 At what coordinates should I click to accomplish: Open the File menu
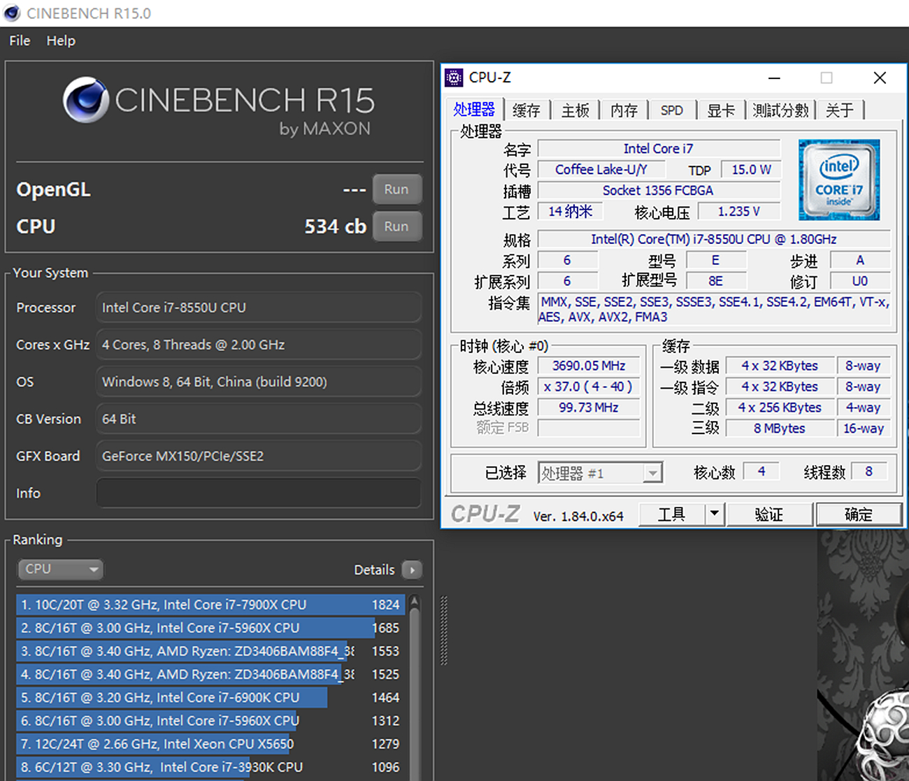pyautogui.click(x=20, y=41)
